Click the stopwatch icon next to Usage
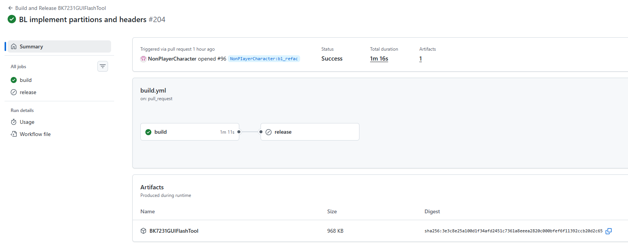This screenshot has width=628, height=251. tap(14, 122)
